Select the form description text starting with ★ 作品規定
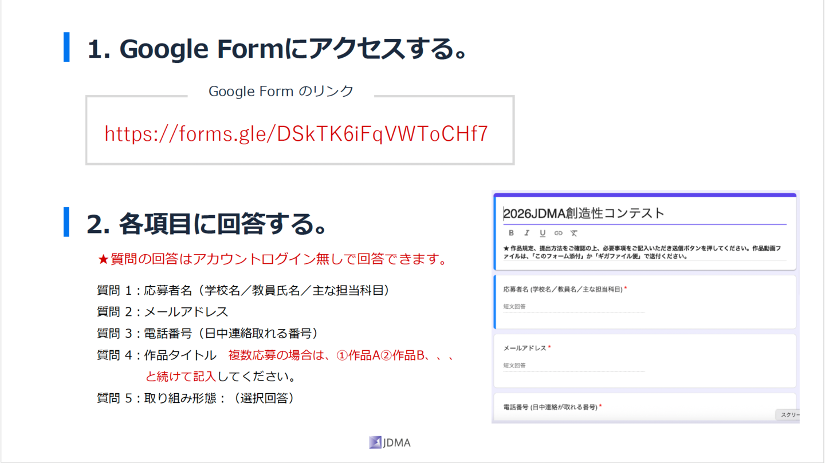This screenshot has height=463, width=825. (642, 252)
